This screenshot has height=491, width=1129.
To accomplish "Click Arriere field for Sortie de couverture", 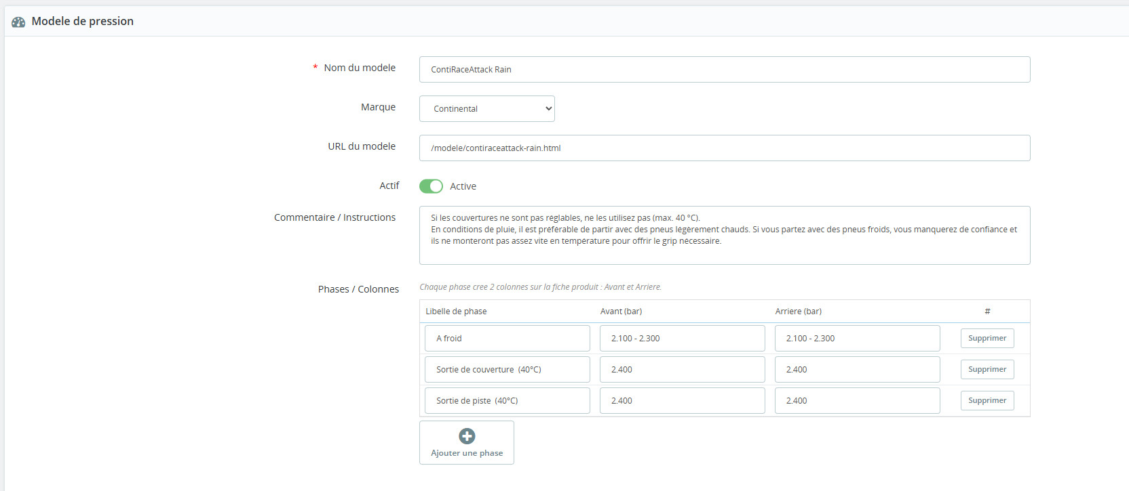I will [857, 370].
